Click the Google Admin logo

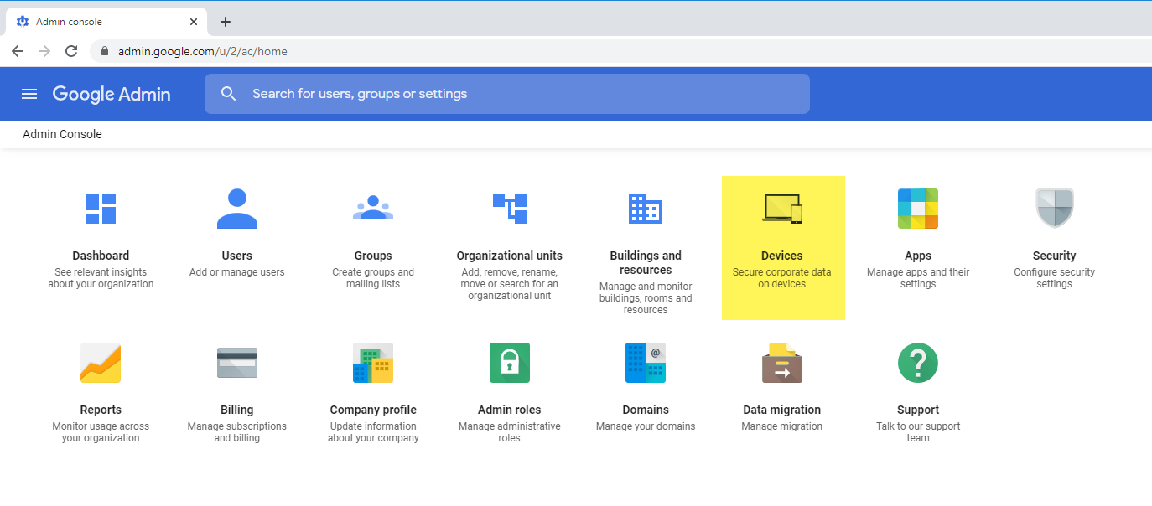pyautogui.click(x=112, y=94)
